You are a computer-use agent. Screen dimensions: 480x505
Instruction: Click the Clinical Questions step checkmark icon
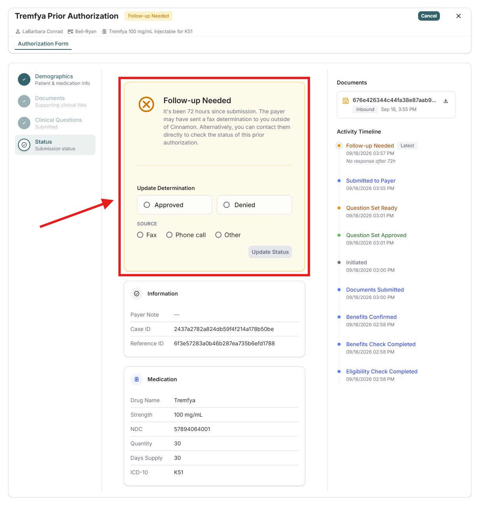pos(24,123)
